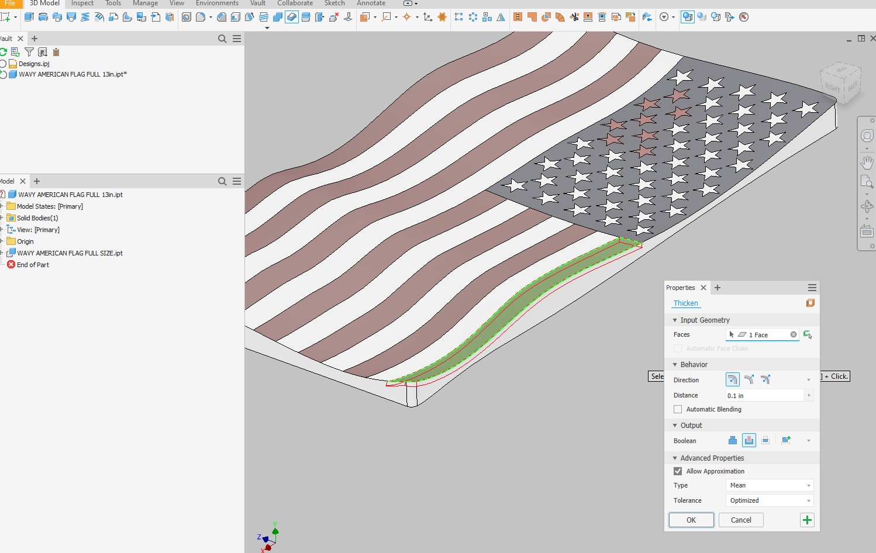
Task: Enable the Automatic Blending checkbox
Action: pyautogui.click(x=678, y=409)
